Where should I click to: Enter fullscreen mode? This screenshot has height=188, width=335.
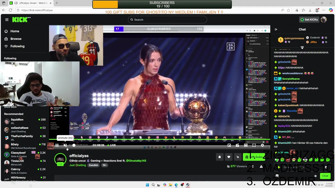tap(254, 145)
